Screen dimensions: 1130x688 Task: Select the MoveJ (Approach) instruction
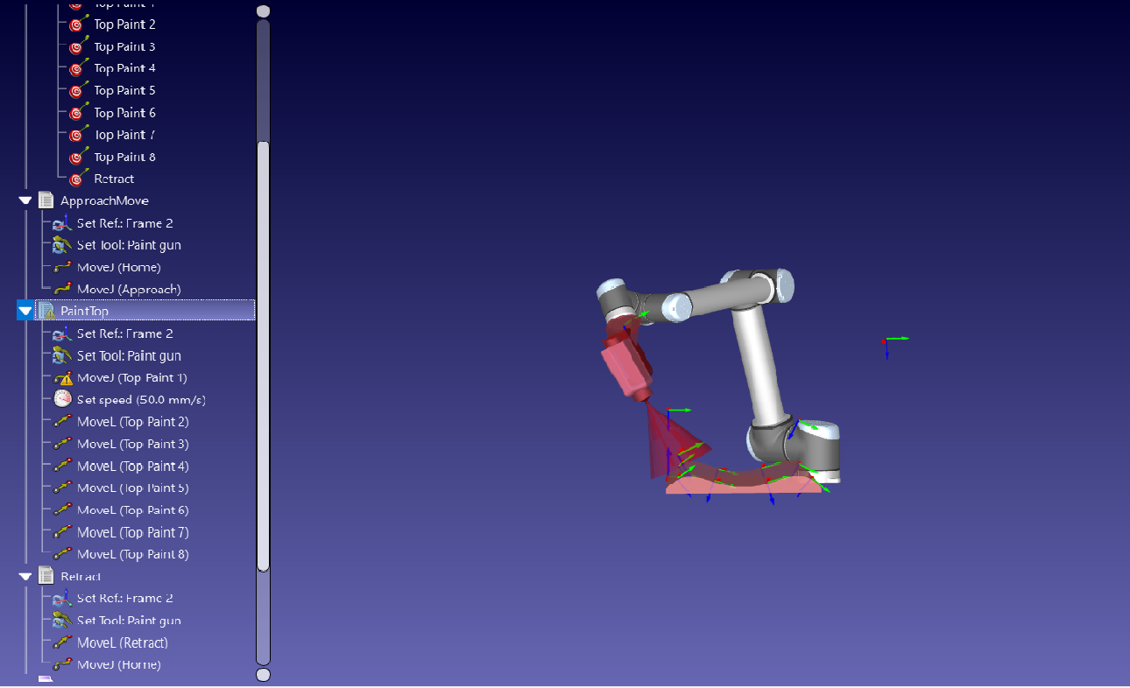click(128, 289)
